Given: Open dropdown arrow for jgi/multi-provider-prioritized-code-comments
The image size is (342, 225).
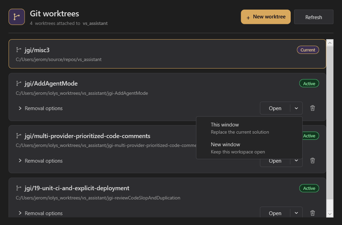Looking at the screenshot, I should (x=296, y=161).
